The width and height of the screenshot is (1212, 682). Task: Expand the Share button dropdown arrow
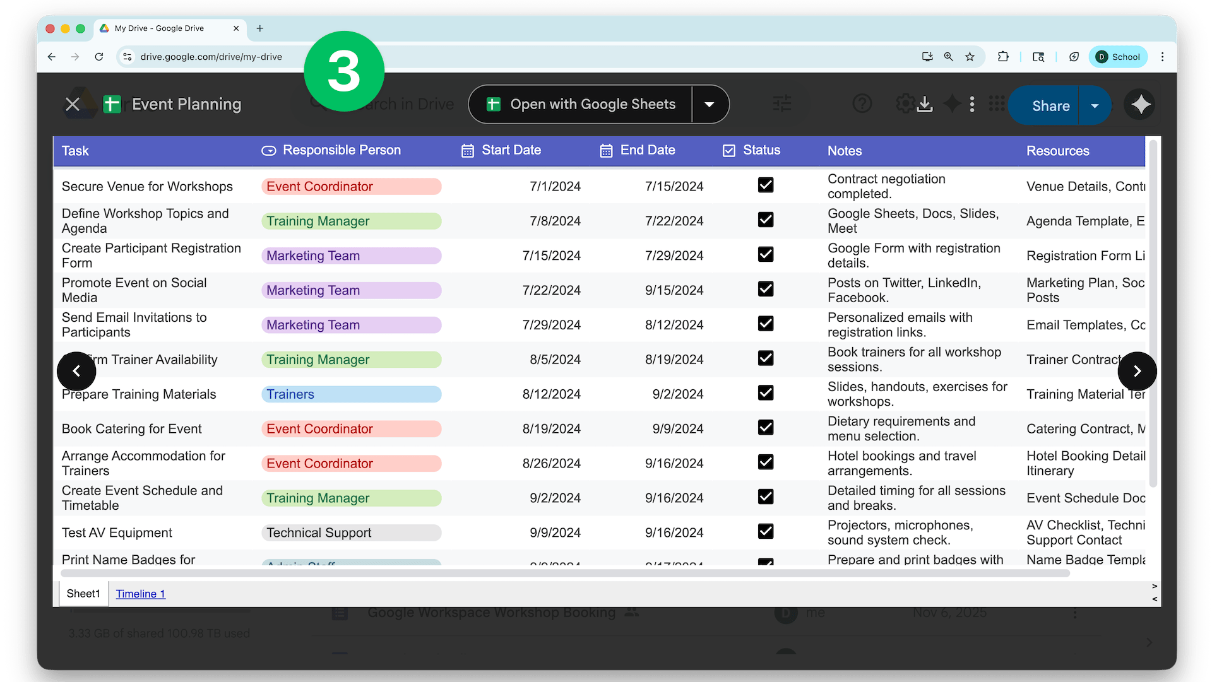1095,106
